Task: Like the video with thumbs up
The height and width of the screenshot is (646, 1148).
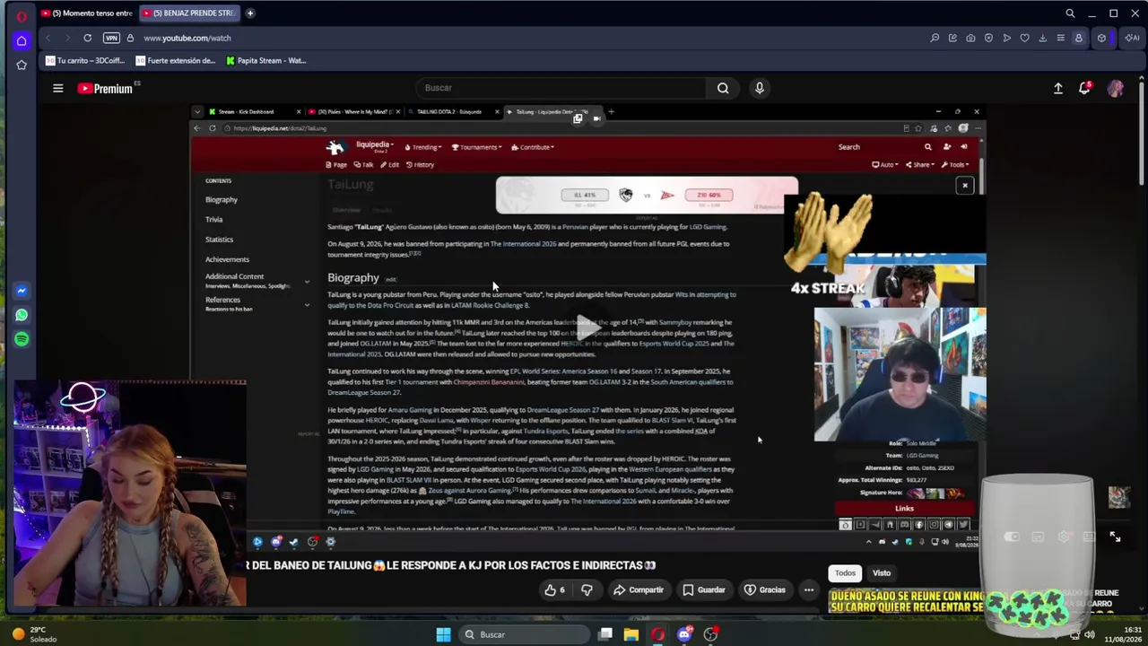Action: coord(555,589)
